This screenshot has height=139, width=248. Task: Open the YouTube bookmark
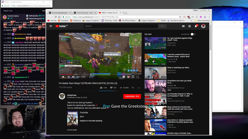52,20
